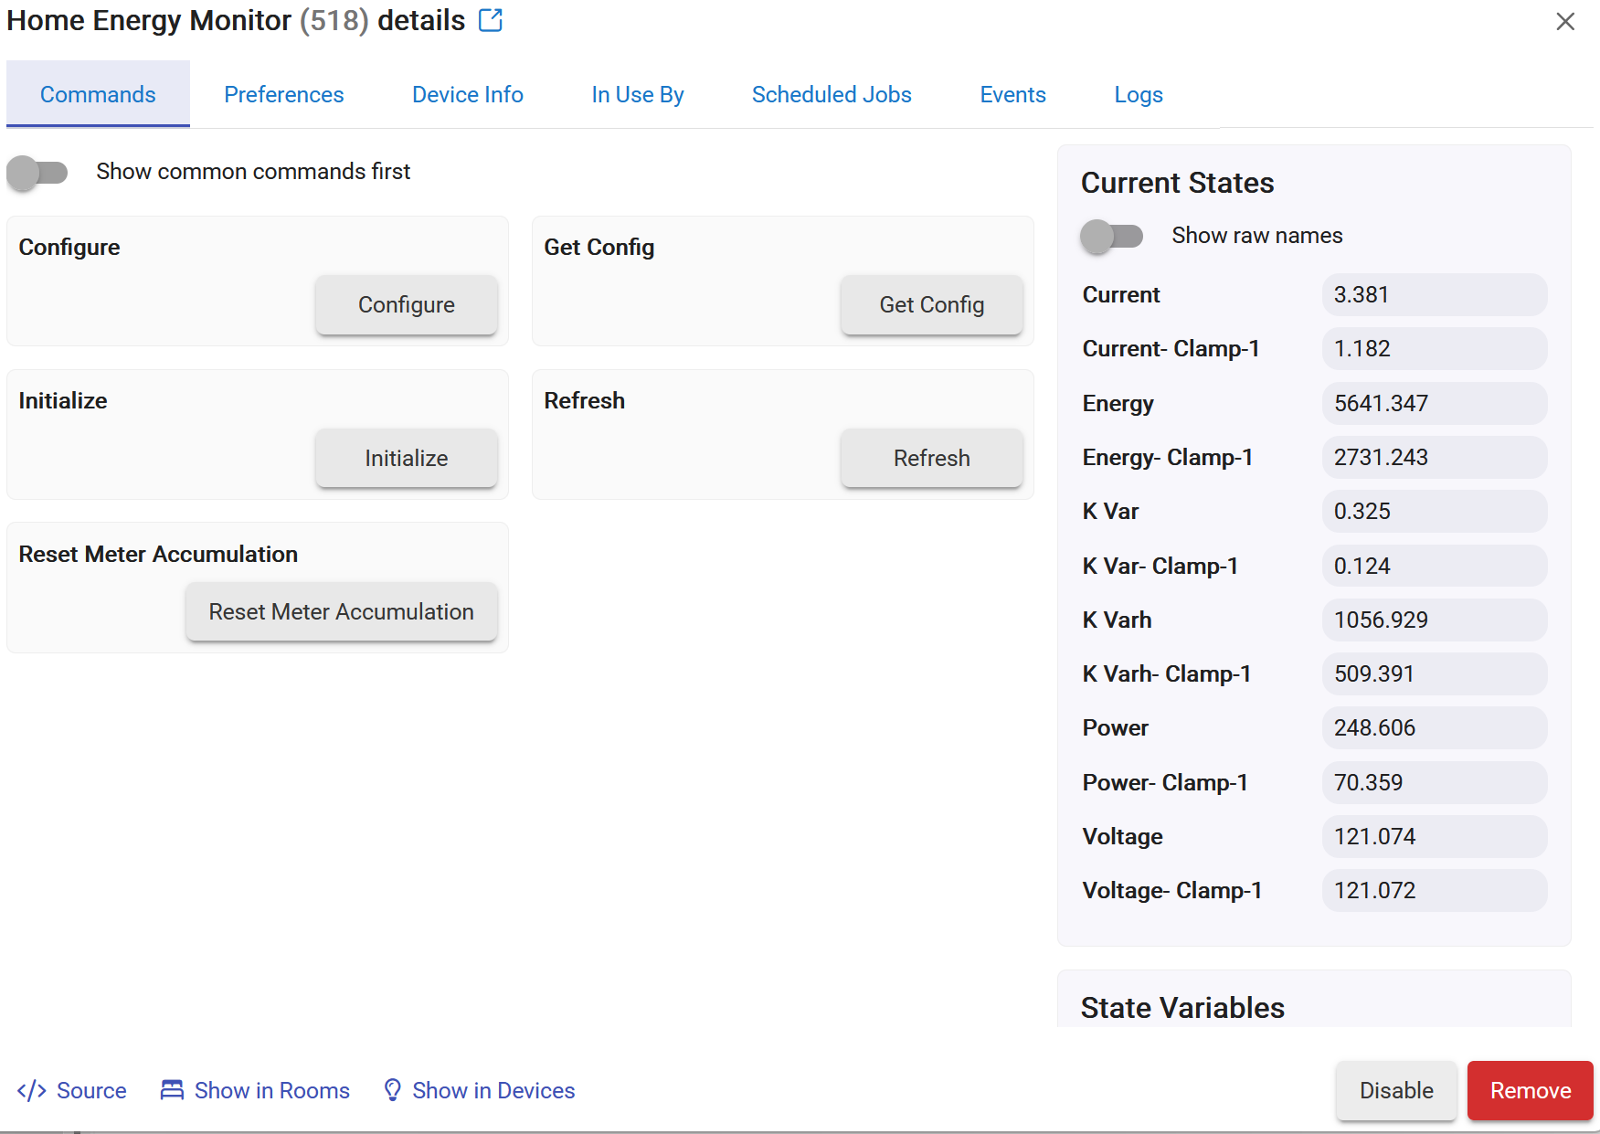Run the Initialize command
Screen dimensions: 1600x1134
click(407, 459)
